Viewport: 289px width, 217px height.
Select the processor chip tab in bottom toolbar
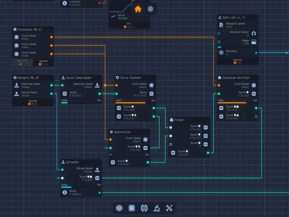coord(131,208)
